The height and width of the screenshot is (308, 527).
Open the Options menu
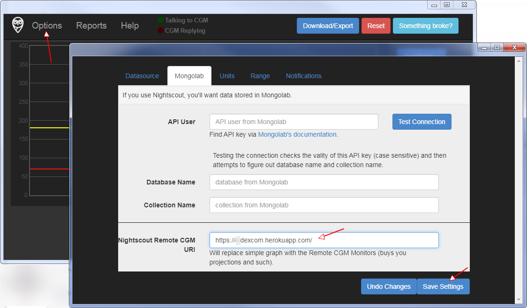click(47, 25)
